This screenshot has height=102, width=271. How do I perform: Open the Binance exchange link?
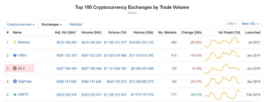(24, 42)
